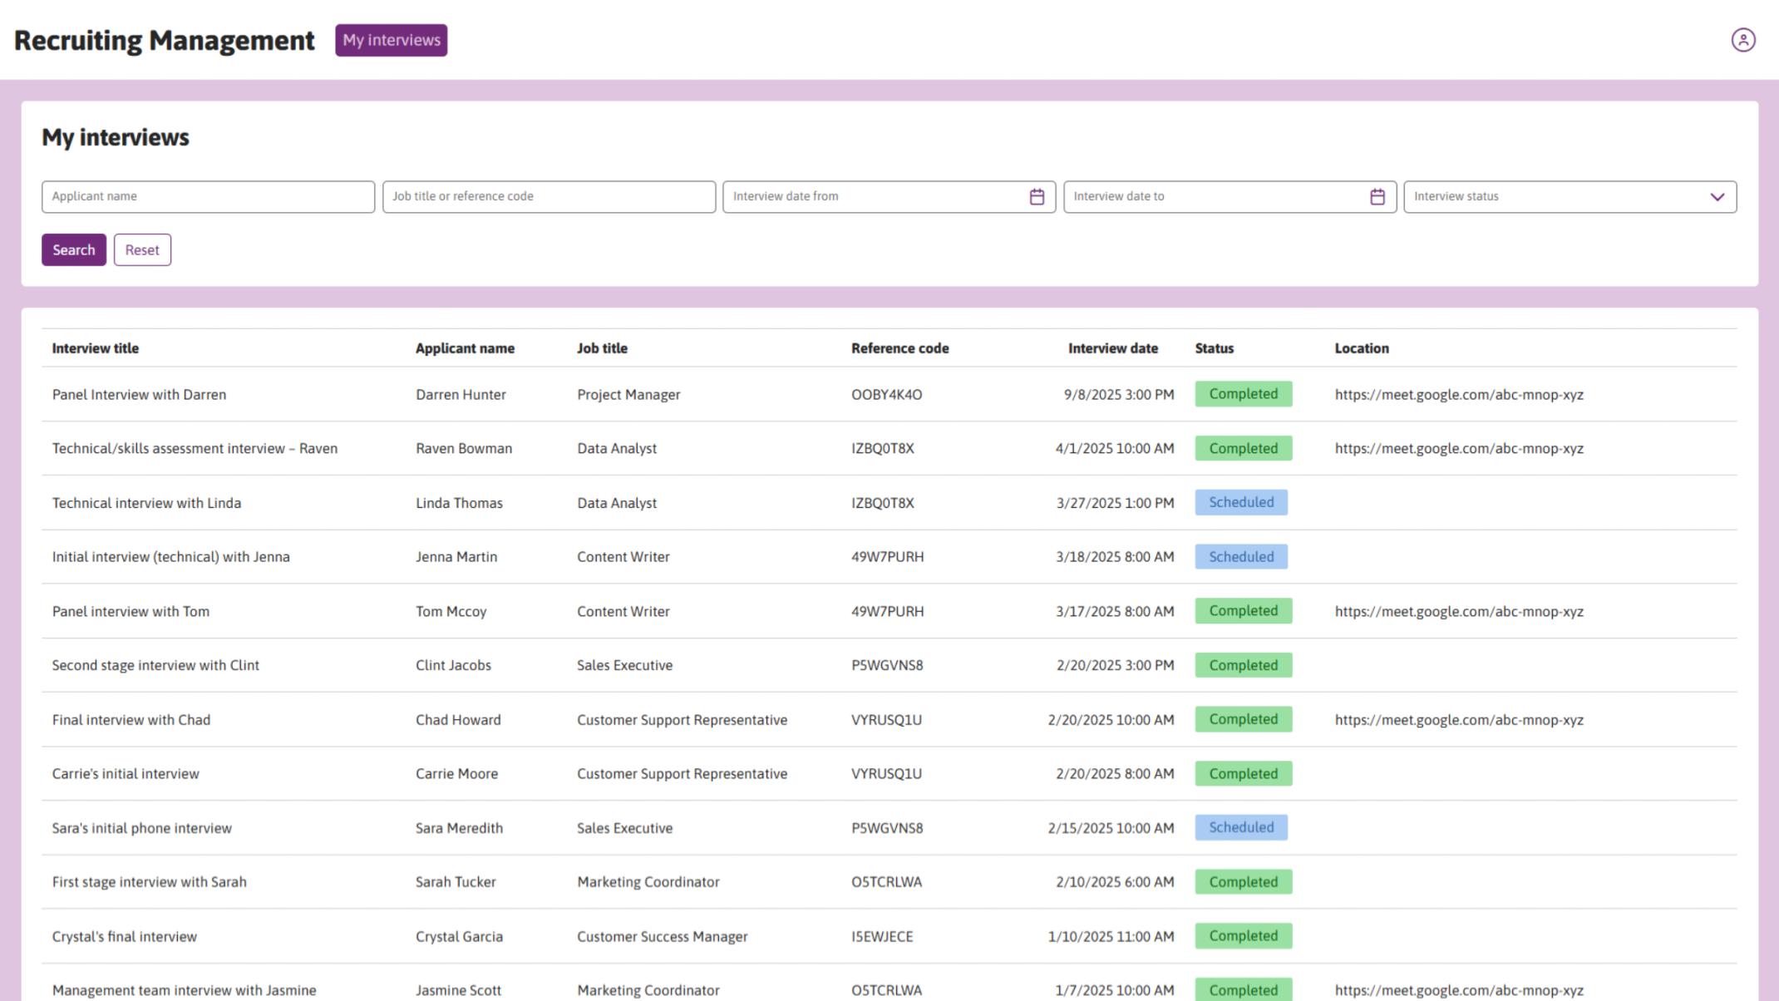Select the Status column header
This screenshot has width=1779, height=1001.
(1214, 348)
